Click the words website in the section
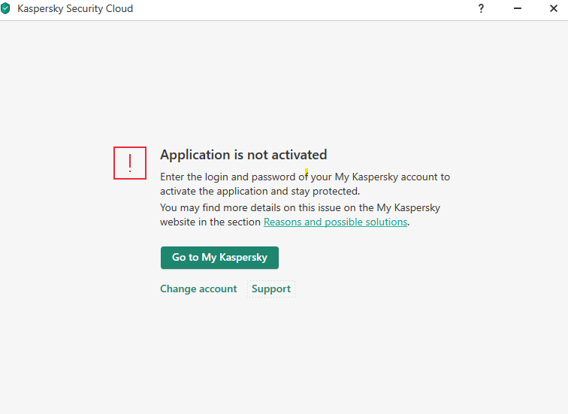The width and height of the screenshot is (568, 414). [210, 222]
